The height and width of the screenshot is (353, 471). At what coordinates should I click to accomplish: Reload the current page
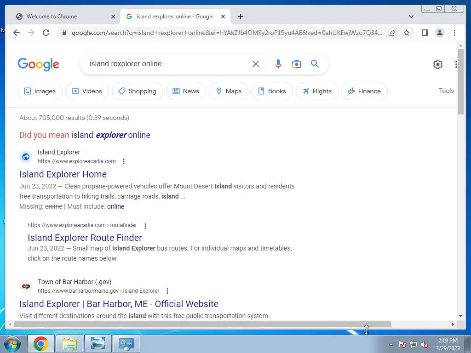click(x=46, y=33)
